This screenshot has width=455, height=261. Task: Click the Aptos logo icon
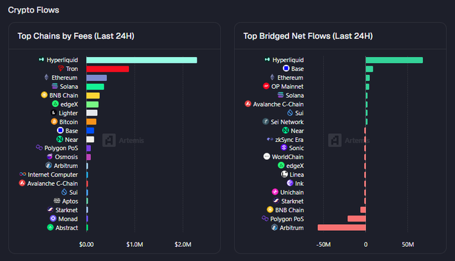coord(57,201)
